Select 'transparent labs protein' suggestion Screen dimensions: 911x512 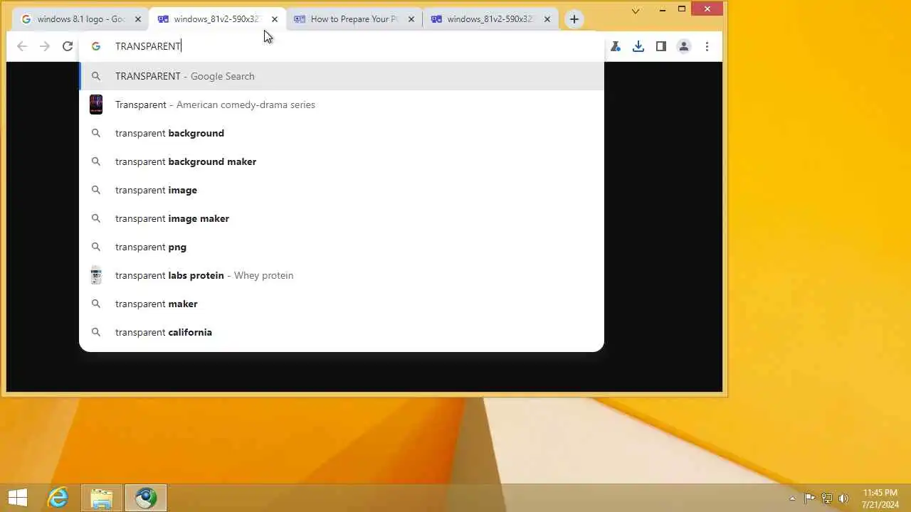pyautogui.click(x=342, y=275)
